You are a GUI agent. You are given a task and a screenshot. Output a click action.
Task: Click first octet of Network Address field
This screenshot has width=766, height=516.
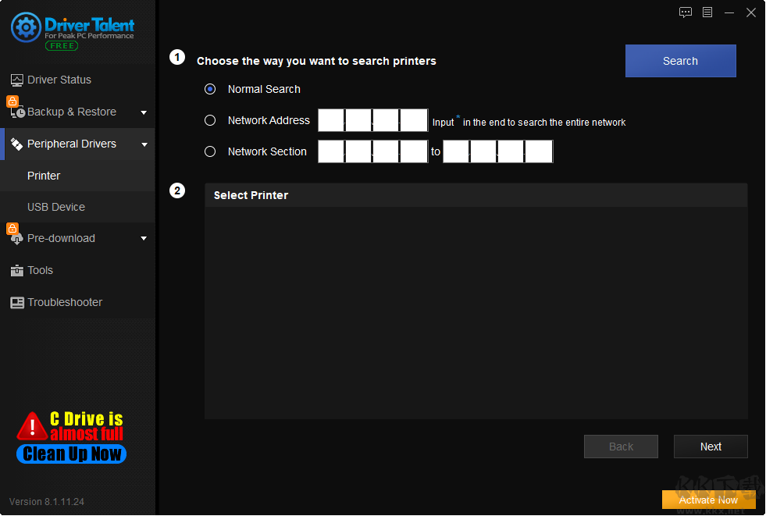pyautogui.click(x=331, y=120)
